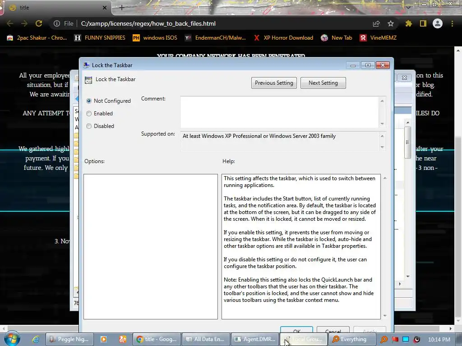
Task: Close the Lock the Taskbar dialog
Action: tap(383, 65)
